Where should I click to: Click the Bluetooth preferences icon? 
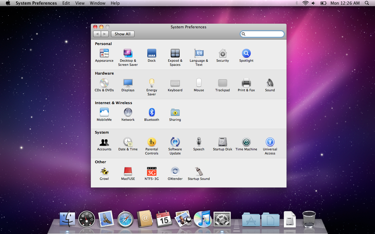(x=151, y=113)
